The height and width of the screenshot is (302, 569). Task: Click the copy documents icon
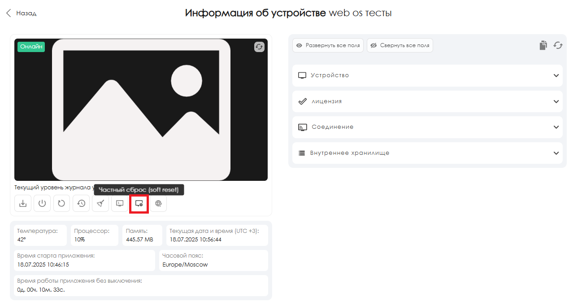coord(543,45)
